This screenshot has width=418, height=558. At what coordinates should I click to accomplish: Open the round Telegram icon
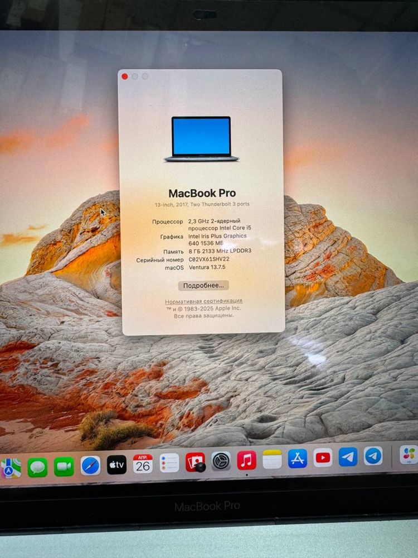tap(373, 455)
